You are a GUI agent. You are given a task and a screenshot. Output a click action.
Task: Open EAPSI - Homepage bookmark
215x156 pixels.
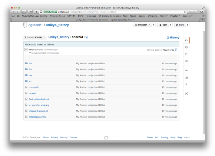(87, 16)
